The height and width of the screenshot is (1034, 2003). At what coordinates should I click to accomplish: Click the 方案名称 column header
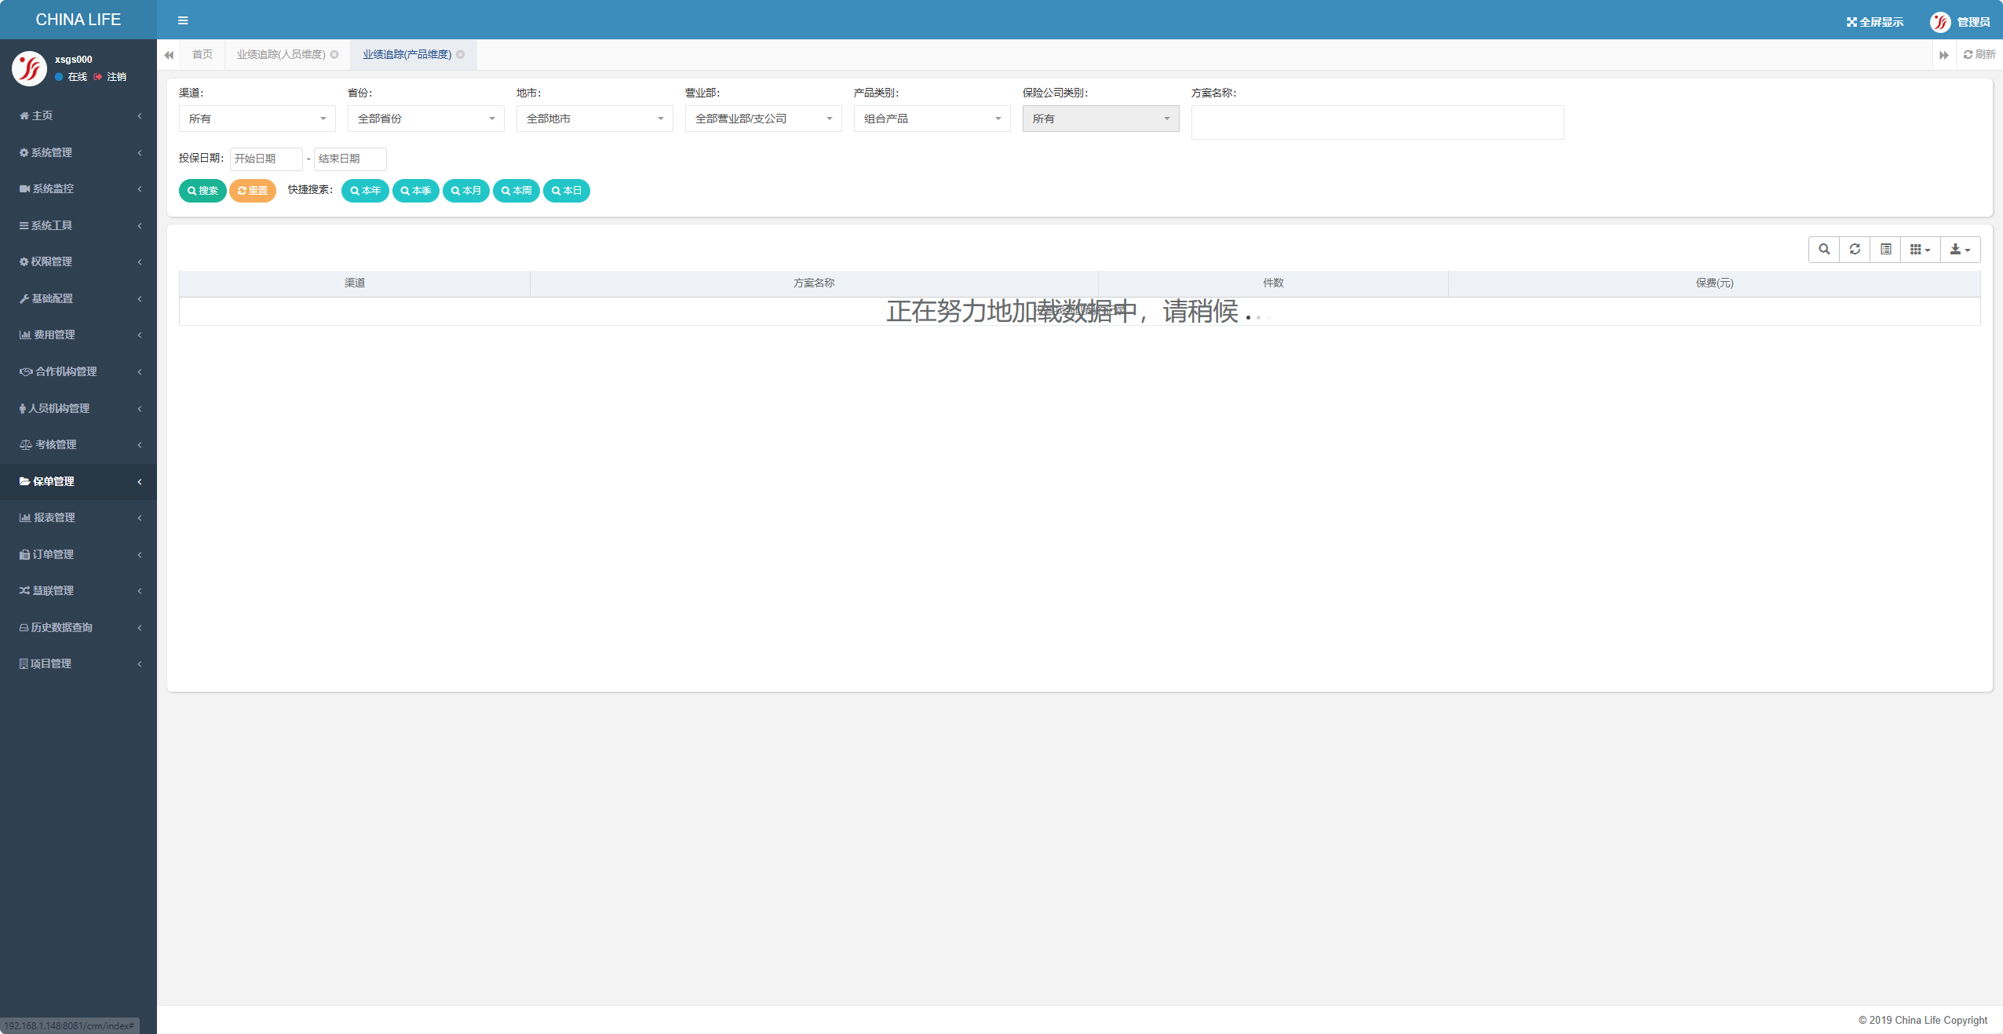[814, 283]
